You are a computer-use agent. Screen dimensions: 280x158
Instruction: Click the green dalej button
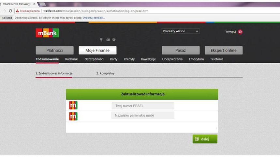[x=205, y=139]
